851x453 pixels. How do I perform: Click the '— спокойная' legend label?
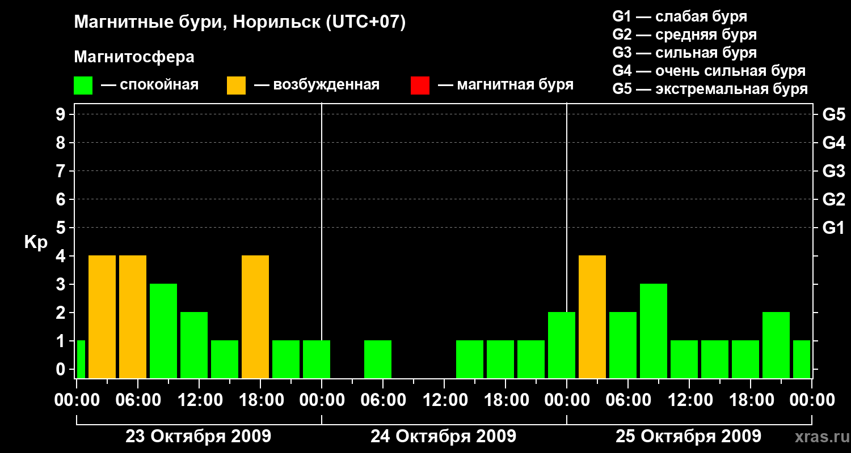(150, 86)
